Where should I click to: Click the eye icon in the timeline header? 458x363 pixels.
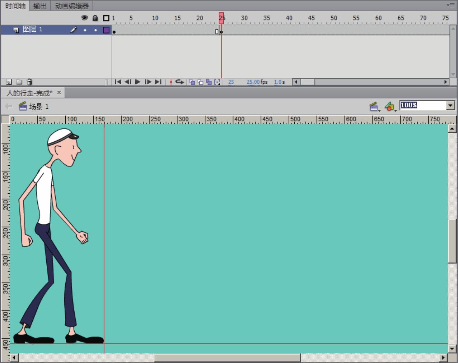84,18
